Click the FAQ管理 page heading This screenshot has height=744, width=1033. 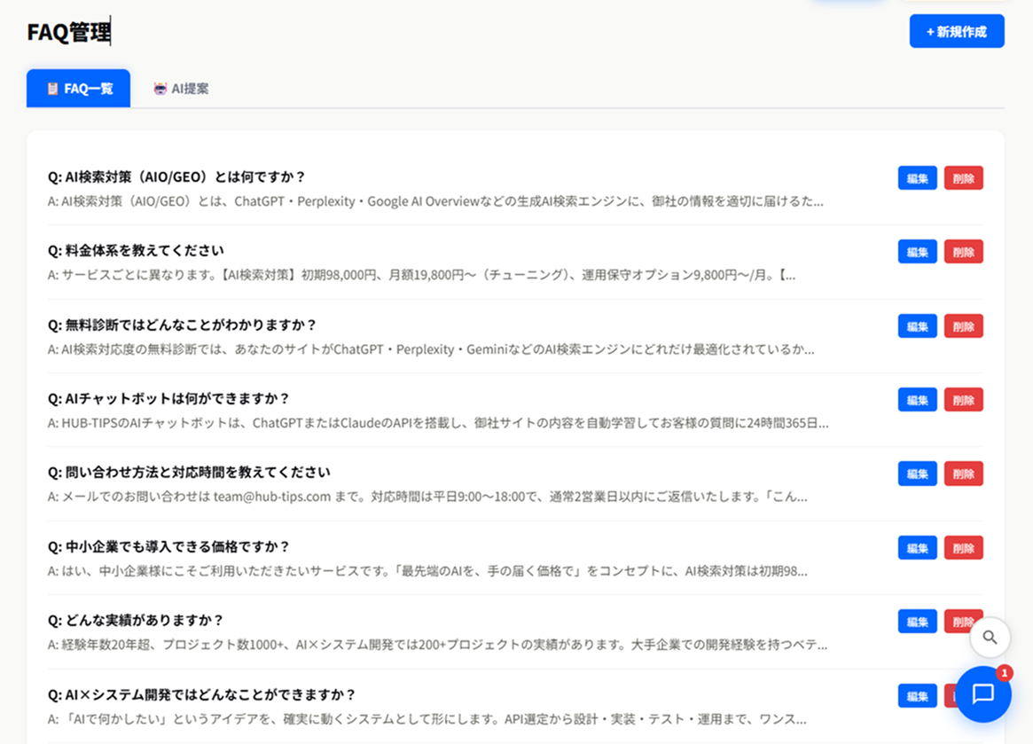pyautogui.click(x=69, y=32)
